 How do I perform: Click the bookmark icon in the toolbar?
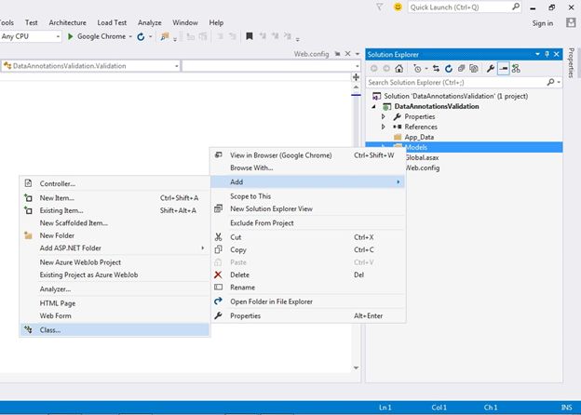pyautogui.click(x=249, y=36)
